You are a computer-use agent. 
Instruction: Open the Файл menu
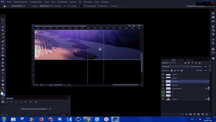[x=9, y=2]
